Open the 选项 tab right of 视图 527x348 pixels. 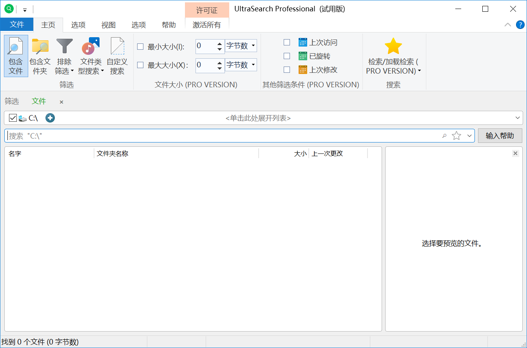coord(139,25)
